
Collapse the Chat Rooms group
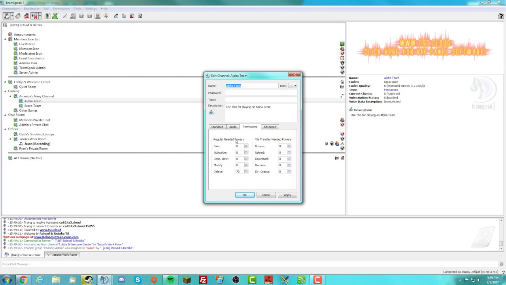[5, 115]
